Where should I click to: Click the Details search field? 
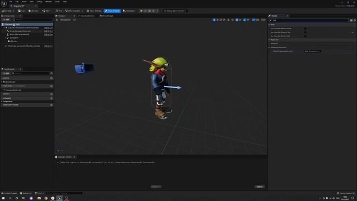[x=310, y=20]
